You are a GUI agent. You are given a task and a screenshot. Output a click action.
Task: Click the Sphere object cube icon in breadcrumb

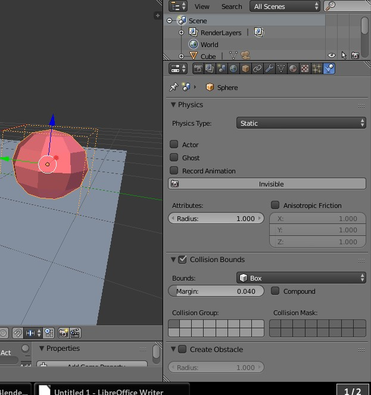pos(210,87)
